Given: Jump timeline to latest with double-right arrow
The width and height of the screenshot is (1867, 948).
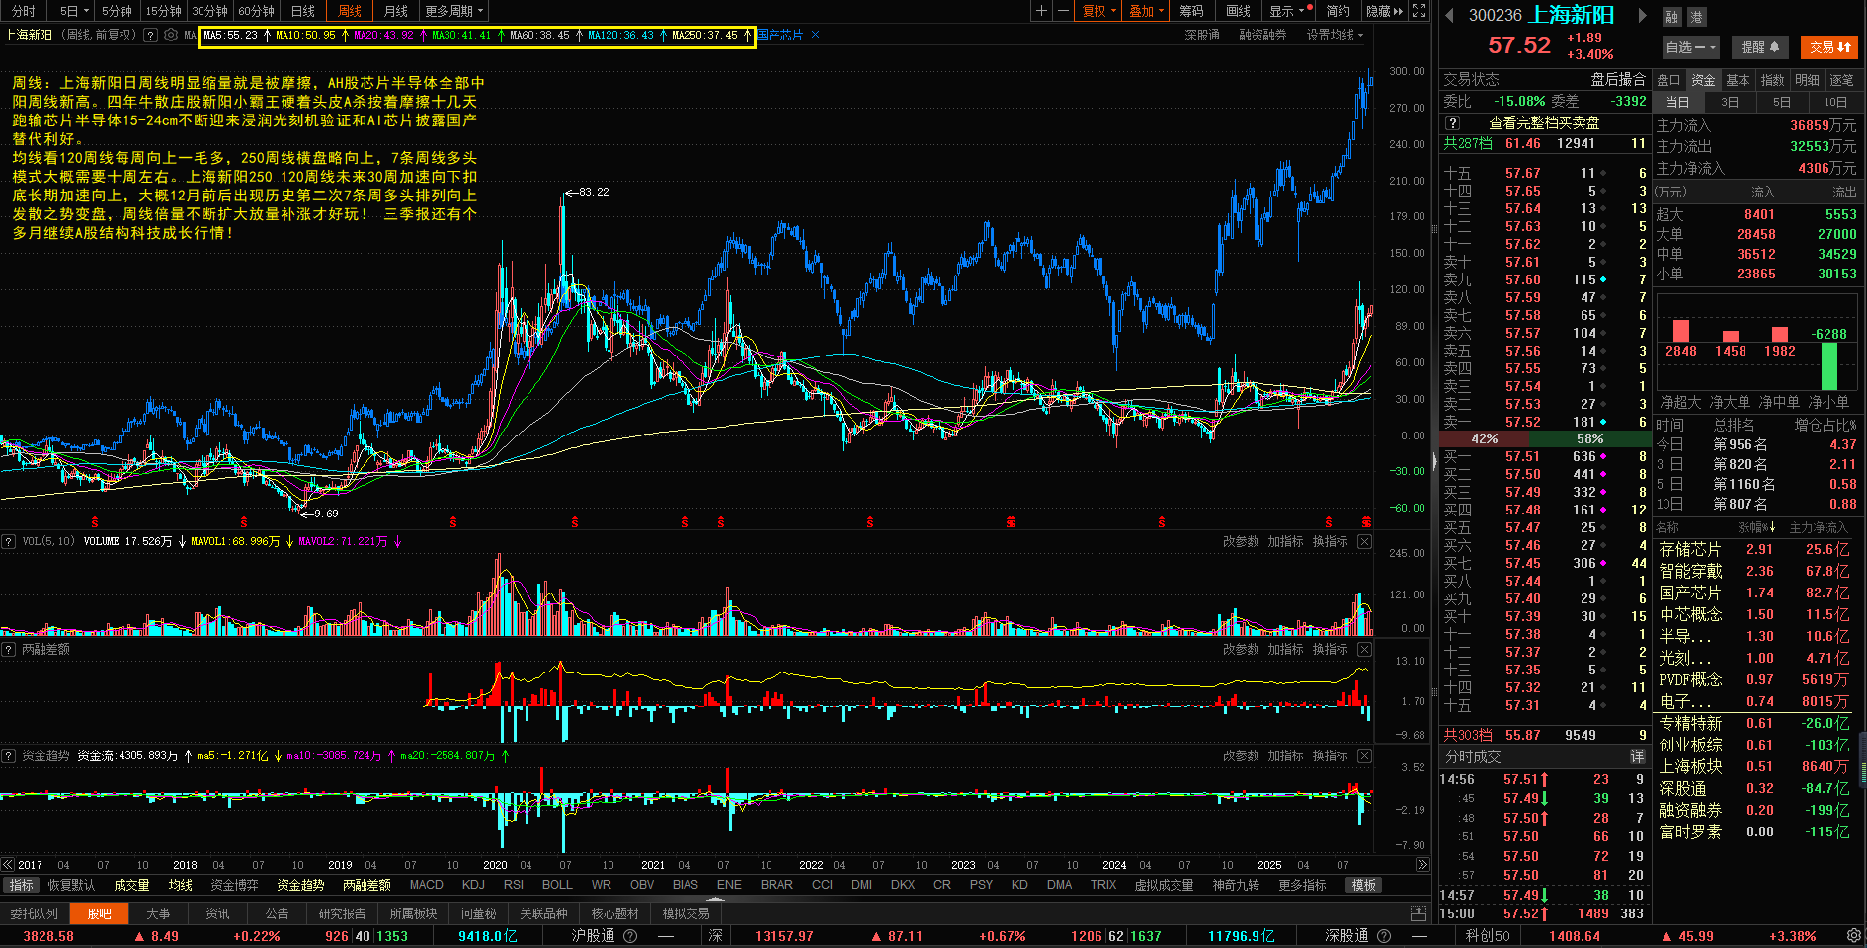Looking at the screenshot, I should (x=1422, y=865).
